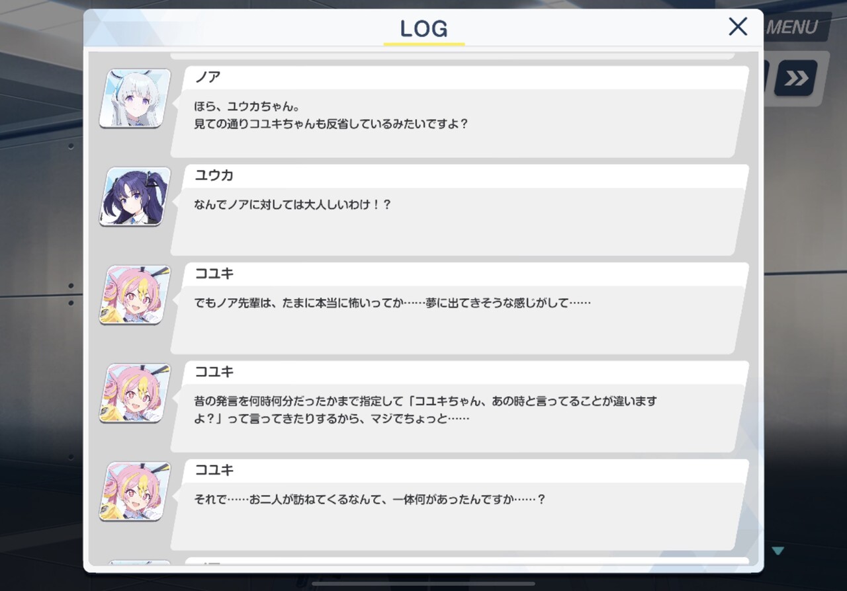Viewport: 847px width, 591px height.
Task: Click Koyuki's avatar beside ノア先輩 message
Action: pyautogui.click(x=135, y=295)
